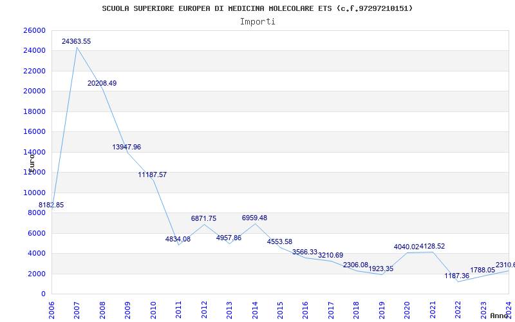Click the y-axis value 0
This screenshot has height=322, width=515.
click(43, 294)
